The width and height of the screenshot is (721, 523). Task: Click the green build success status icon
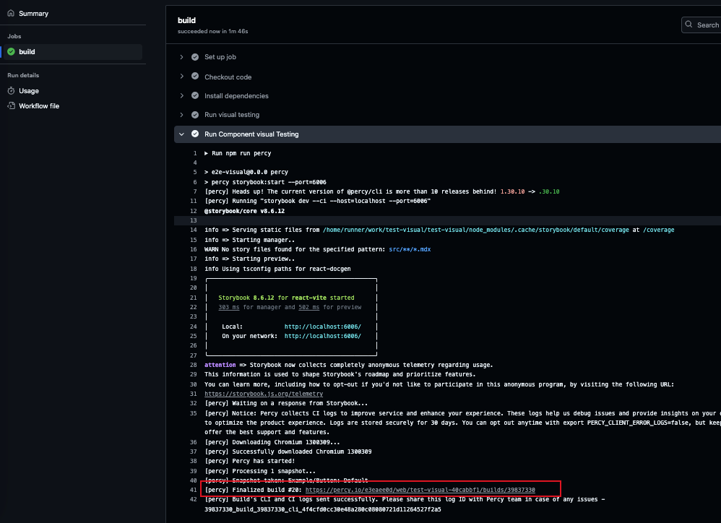pos(11,52)
